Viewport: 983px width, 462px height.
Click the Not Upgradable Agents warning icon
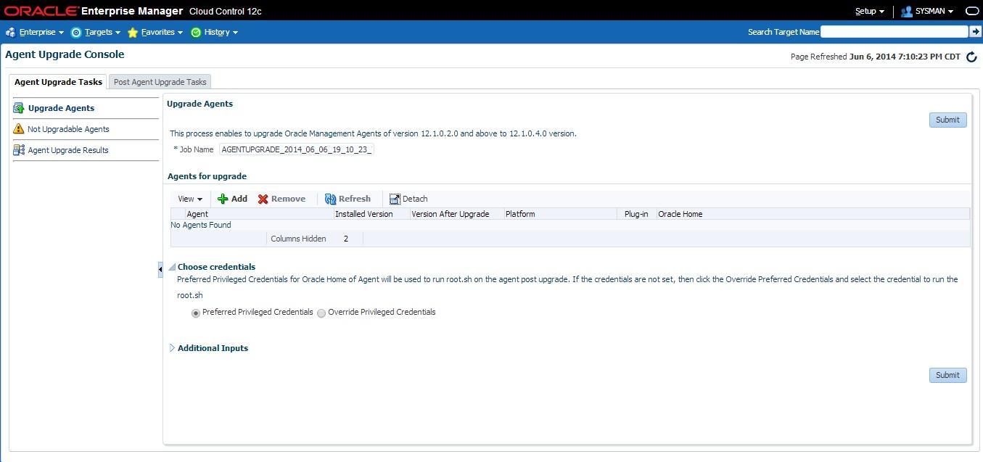(19, 128)
